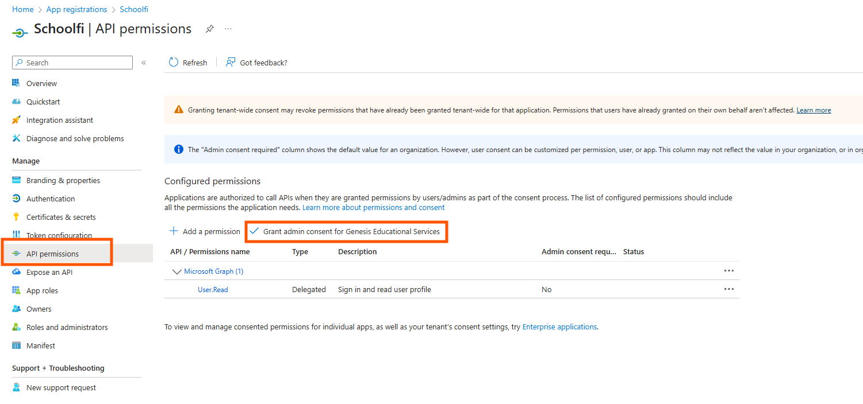Focus the sidebar Search field
Image resolution: width=863 pixels, height=404 pixels.
point(72,63)
